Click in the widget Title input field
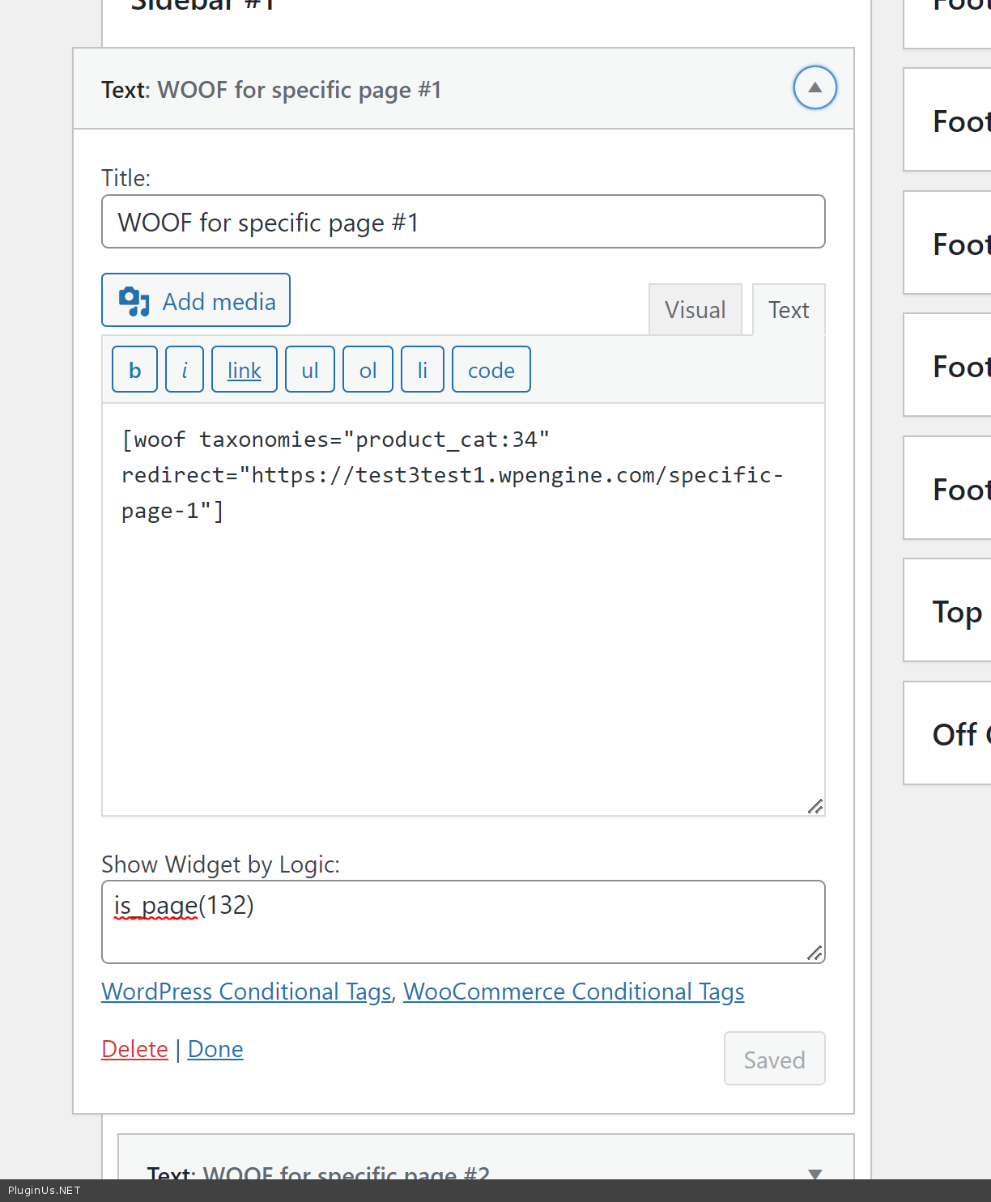The image size is (991, 1202). pyautogui.click(x=462, y=222)
